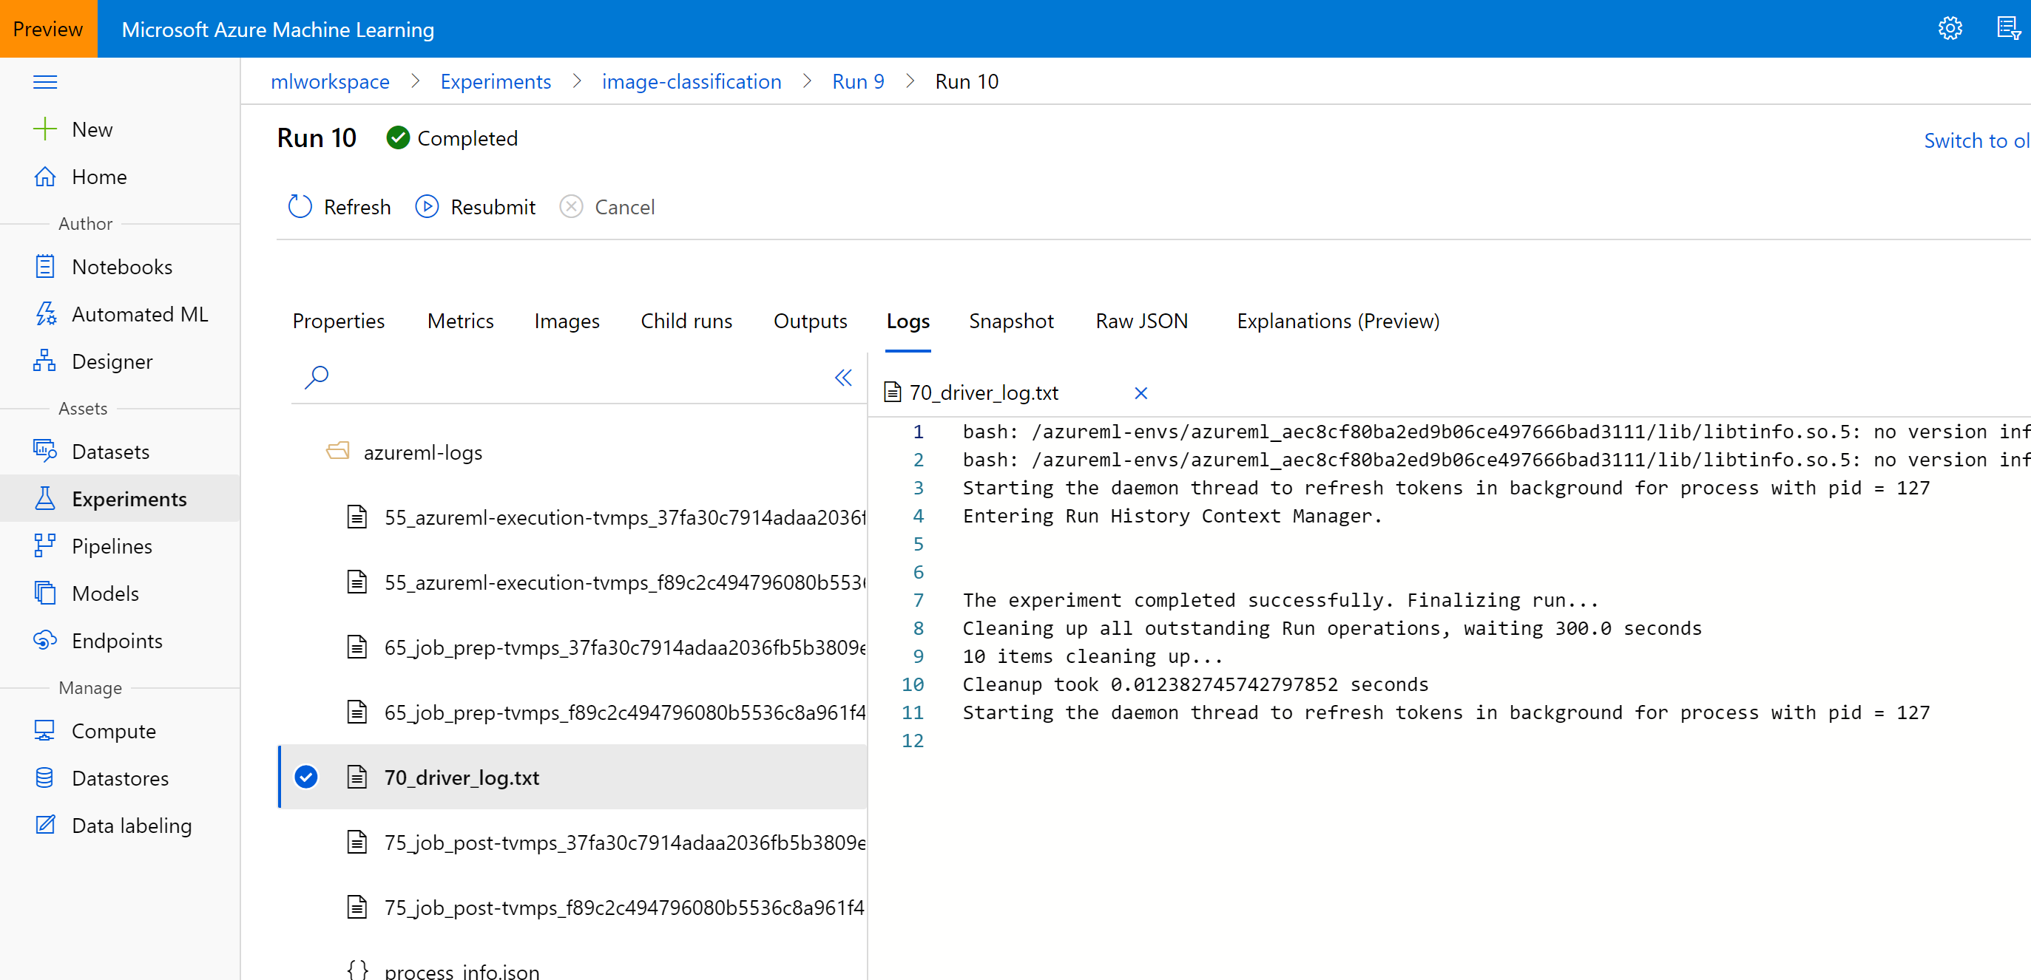Go to Home in the sidebar
Image resolution: width=2031 pixels, height=980 pixels.
click(99, 176)
